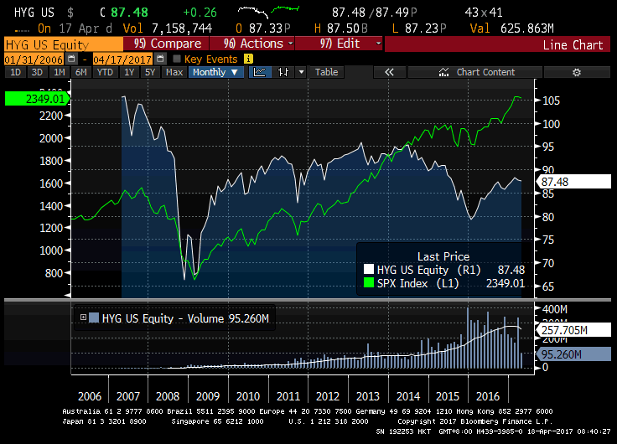Screen dimensions: 617x444
Task: Open the Edit menu dropdown
Action: [339, 44]
